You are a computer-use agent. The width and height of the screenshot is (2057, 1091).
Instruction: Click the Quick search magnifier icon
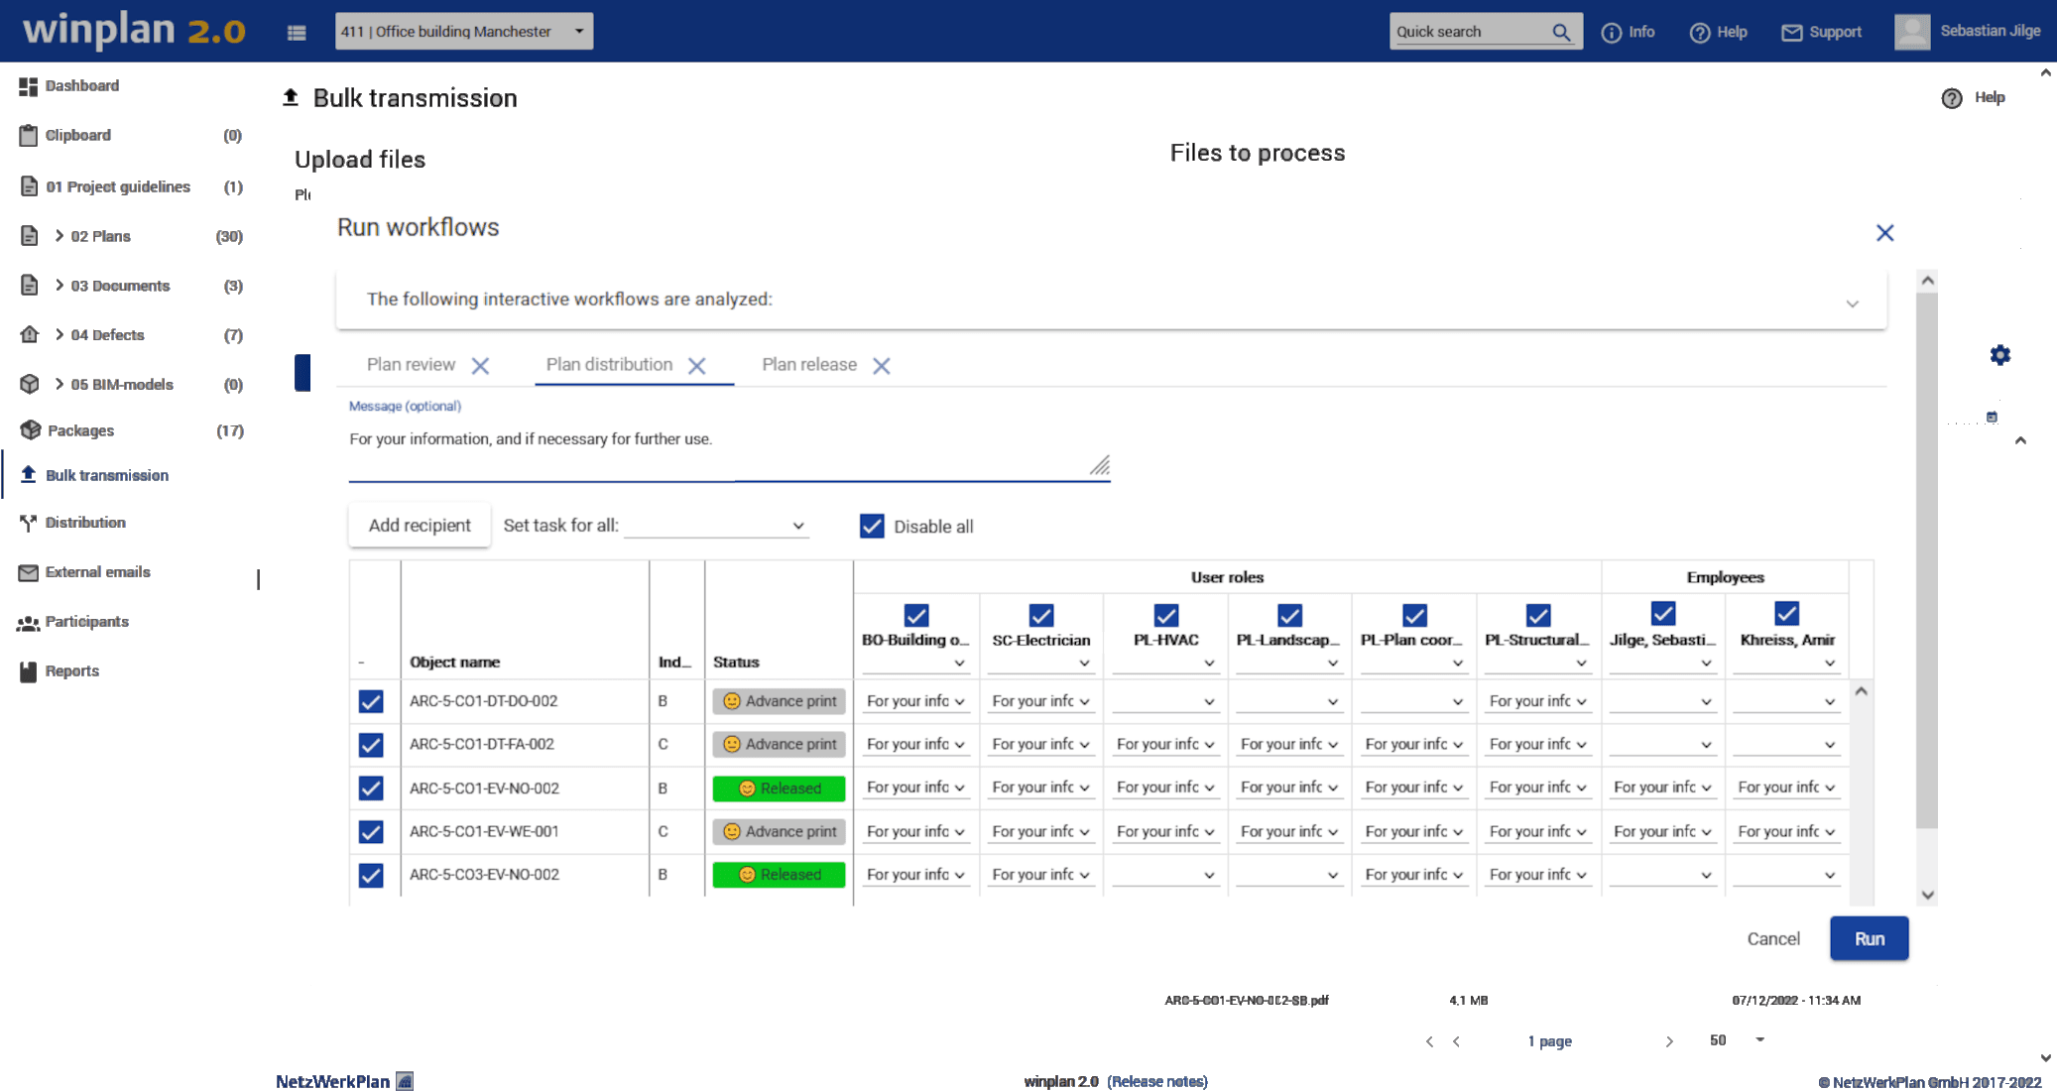(x=1561, y=32)
